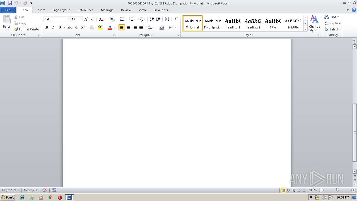Screen dimensions: 357x201
Task: Clear formatting with the eraser icon
Action: click(x=113, y=19)
